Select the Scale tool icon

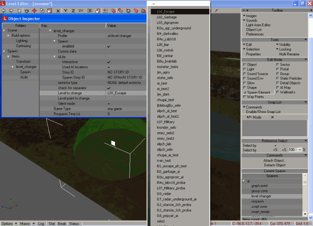point(50,11)
